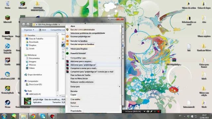
Task: Open HERCULES-PC network computer
Action: [x=35, y=94]
